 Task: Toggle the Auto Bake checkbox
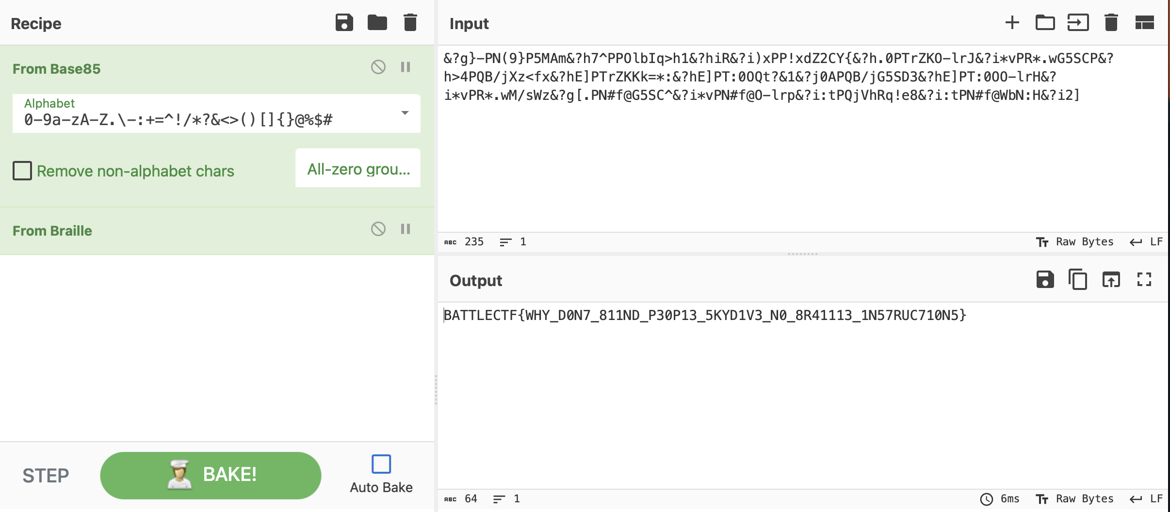coord(381,464)
